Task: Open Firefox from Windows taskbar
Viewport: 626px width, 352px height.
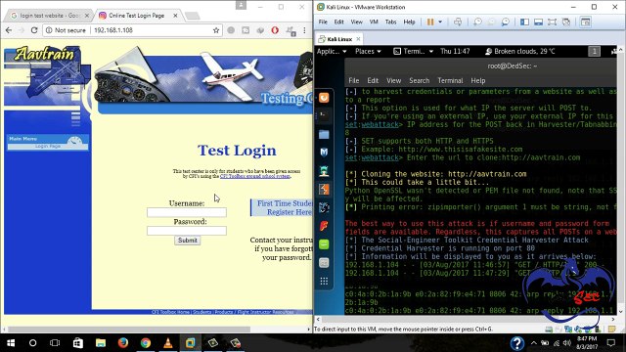Action: [123, 343]
